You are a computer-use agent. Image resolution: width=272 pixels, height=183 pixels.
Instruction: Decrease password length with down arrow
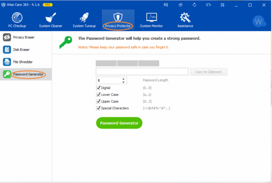(x=123, y=82)
